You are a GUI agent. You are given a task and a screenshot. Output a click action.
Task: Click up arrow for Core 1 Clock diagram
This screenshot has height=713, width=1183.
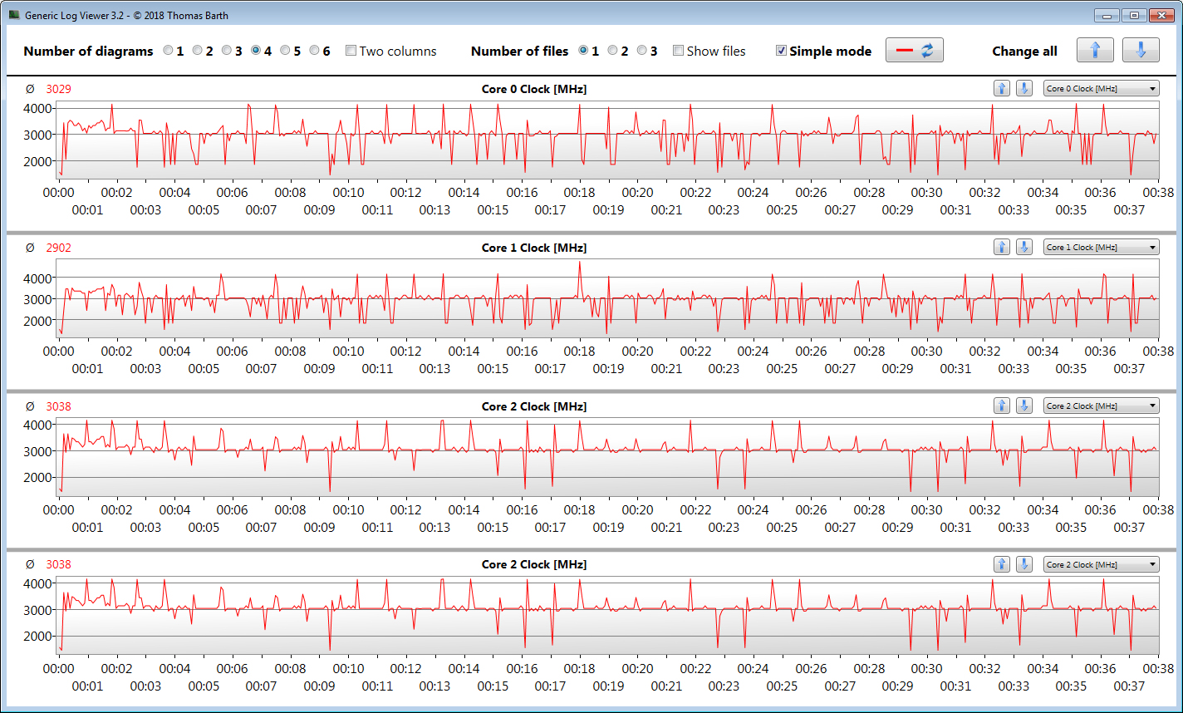pos(1002,247)
